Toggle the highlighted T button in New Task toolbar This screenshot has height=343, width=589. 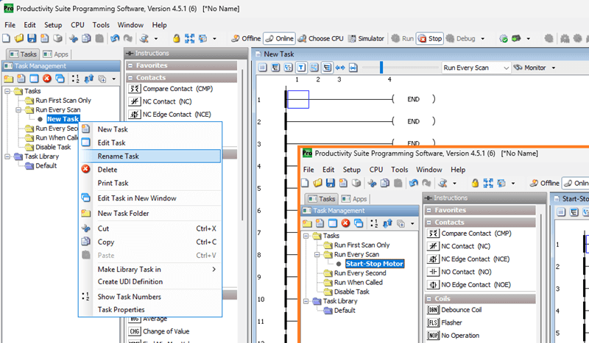302,68
